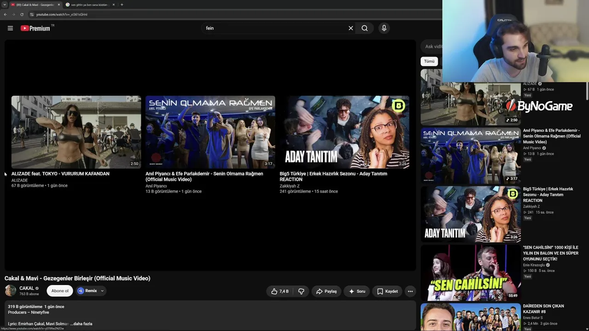
Task: Save the video with Kaydet
Action: 387,291
